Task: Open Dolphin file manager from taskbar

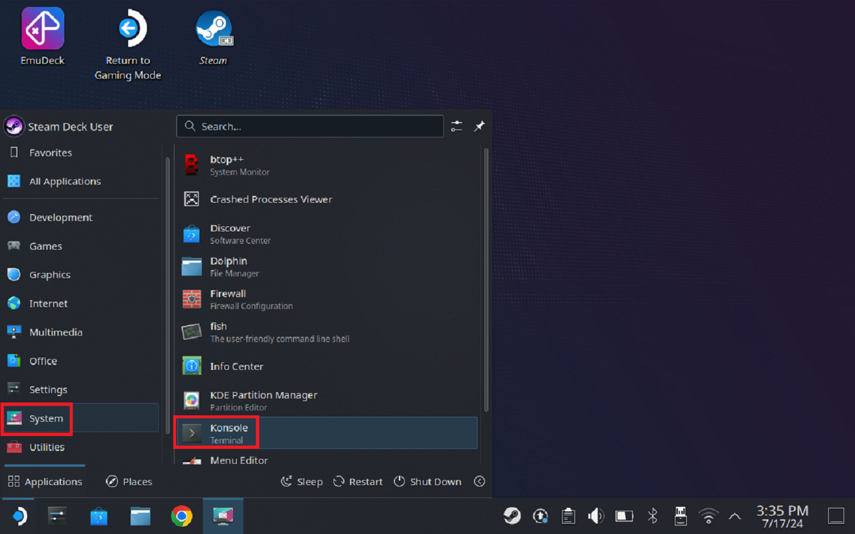Action: pos(141,516)
